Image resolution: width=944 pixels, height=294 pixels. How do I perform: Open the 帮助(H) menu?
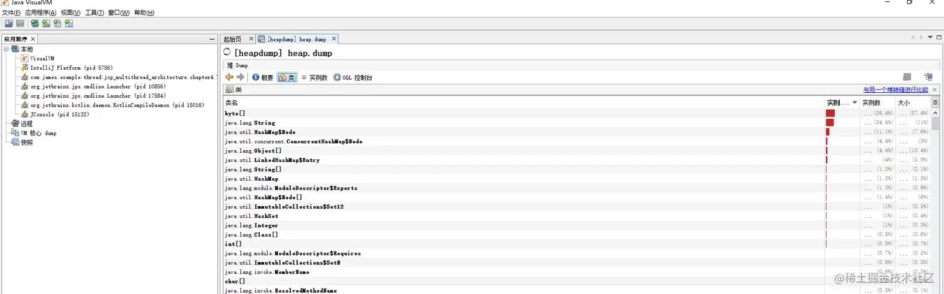click(144, 12)
